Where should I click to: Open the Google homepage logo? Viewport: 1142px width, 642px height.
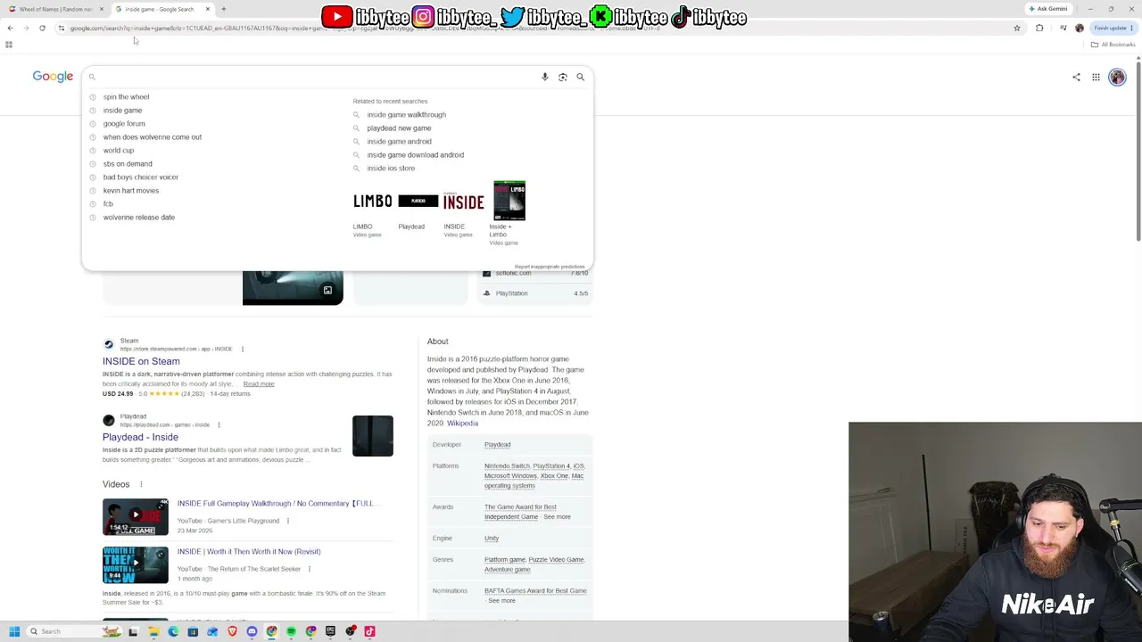point(53,77)
